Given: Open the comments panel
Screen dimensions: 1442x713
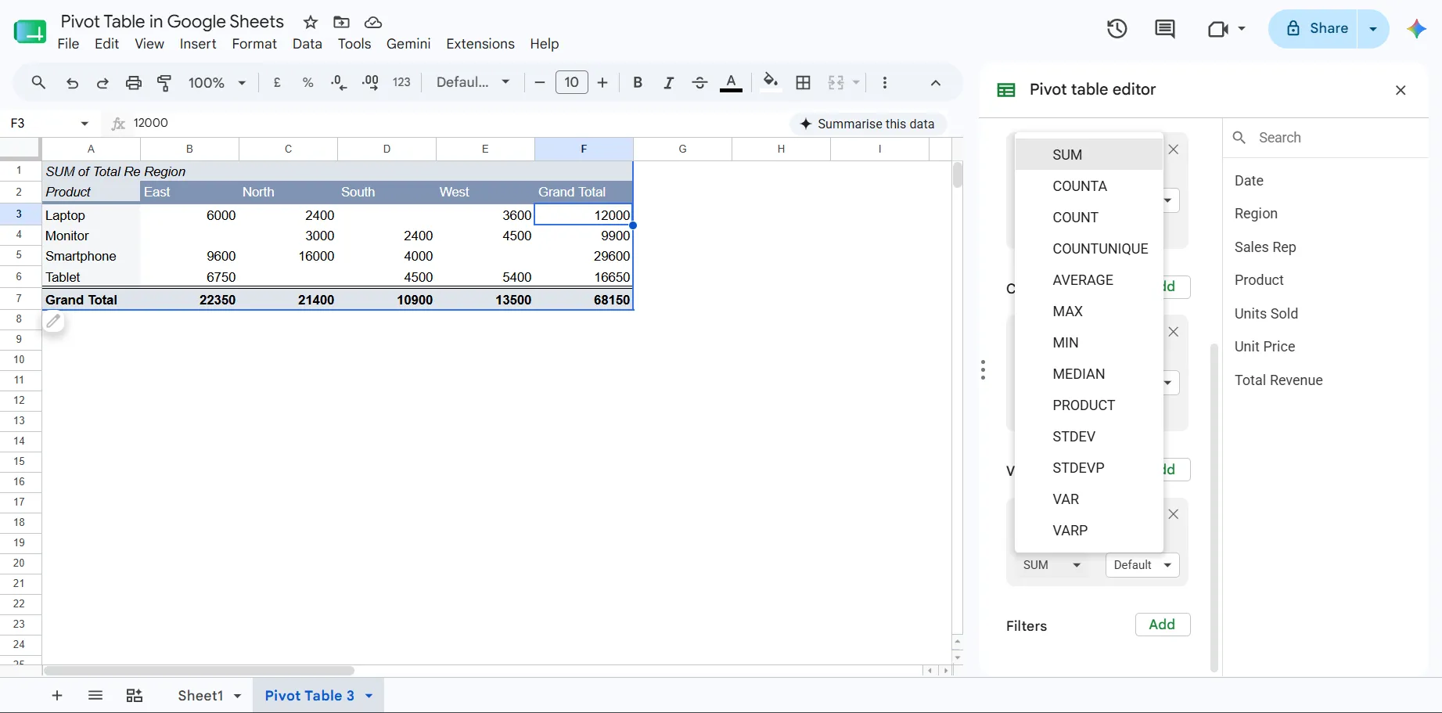Looking at the screenshot, I should 1165,29.
